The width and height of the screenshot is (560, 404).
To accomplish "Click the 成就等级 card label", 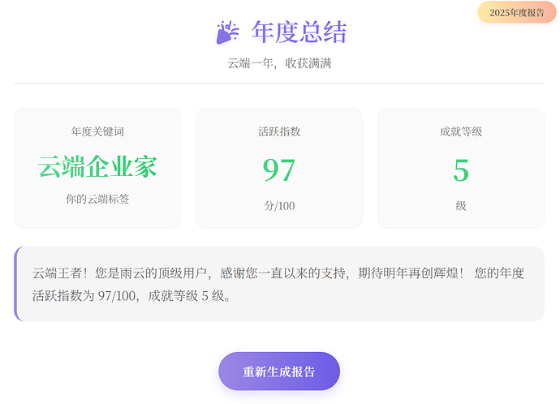I will tap(460, 131).
